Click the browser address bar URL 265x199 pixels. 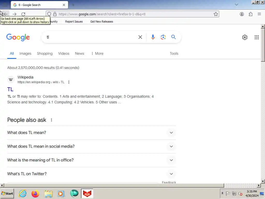102,14
